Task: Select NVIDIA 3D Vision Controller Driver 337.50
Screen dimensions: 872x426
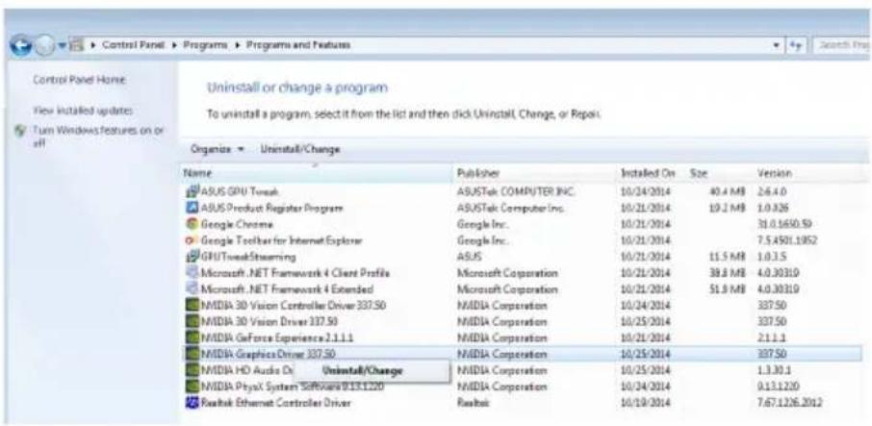Action: [x=294, y=306]
